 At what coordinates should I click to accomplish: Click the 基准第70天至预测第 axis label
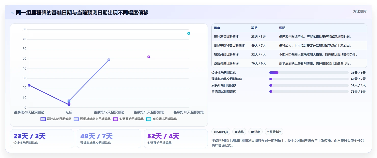[189, 112]
